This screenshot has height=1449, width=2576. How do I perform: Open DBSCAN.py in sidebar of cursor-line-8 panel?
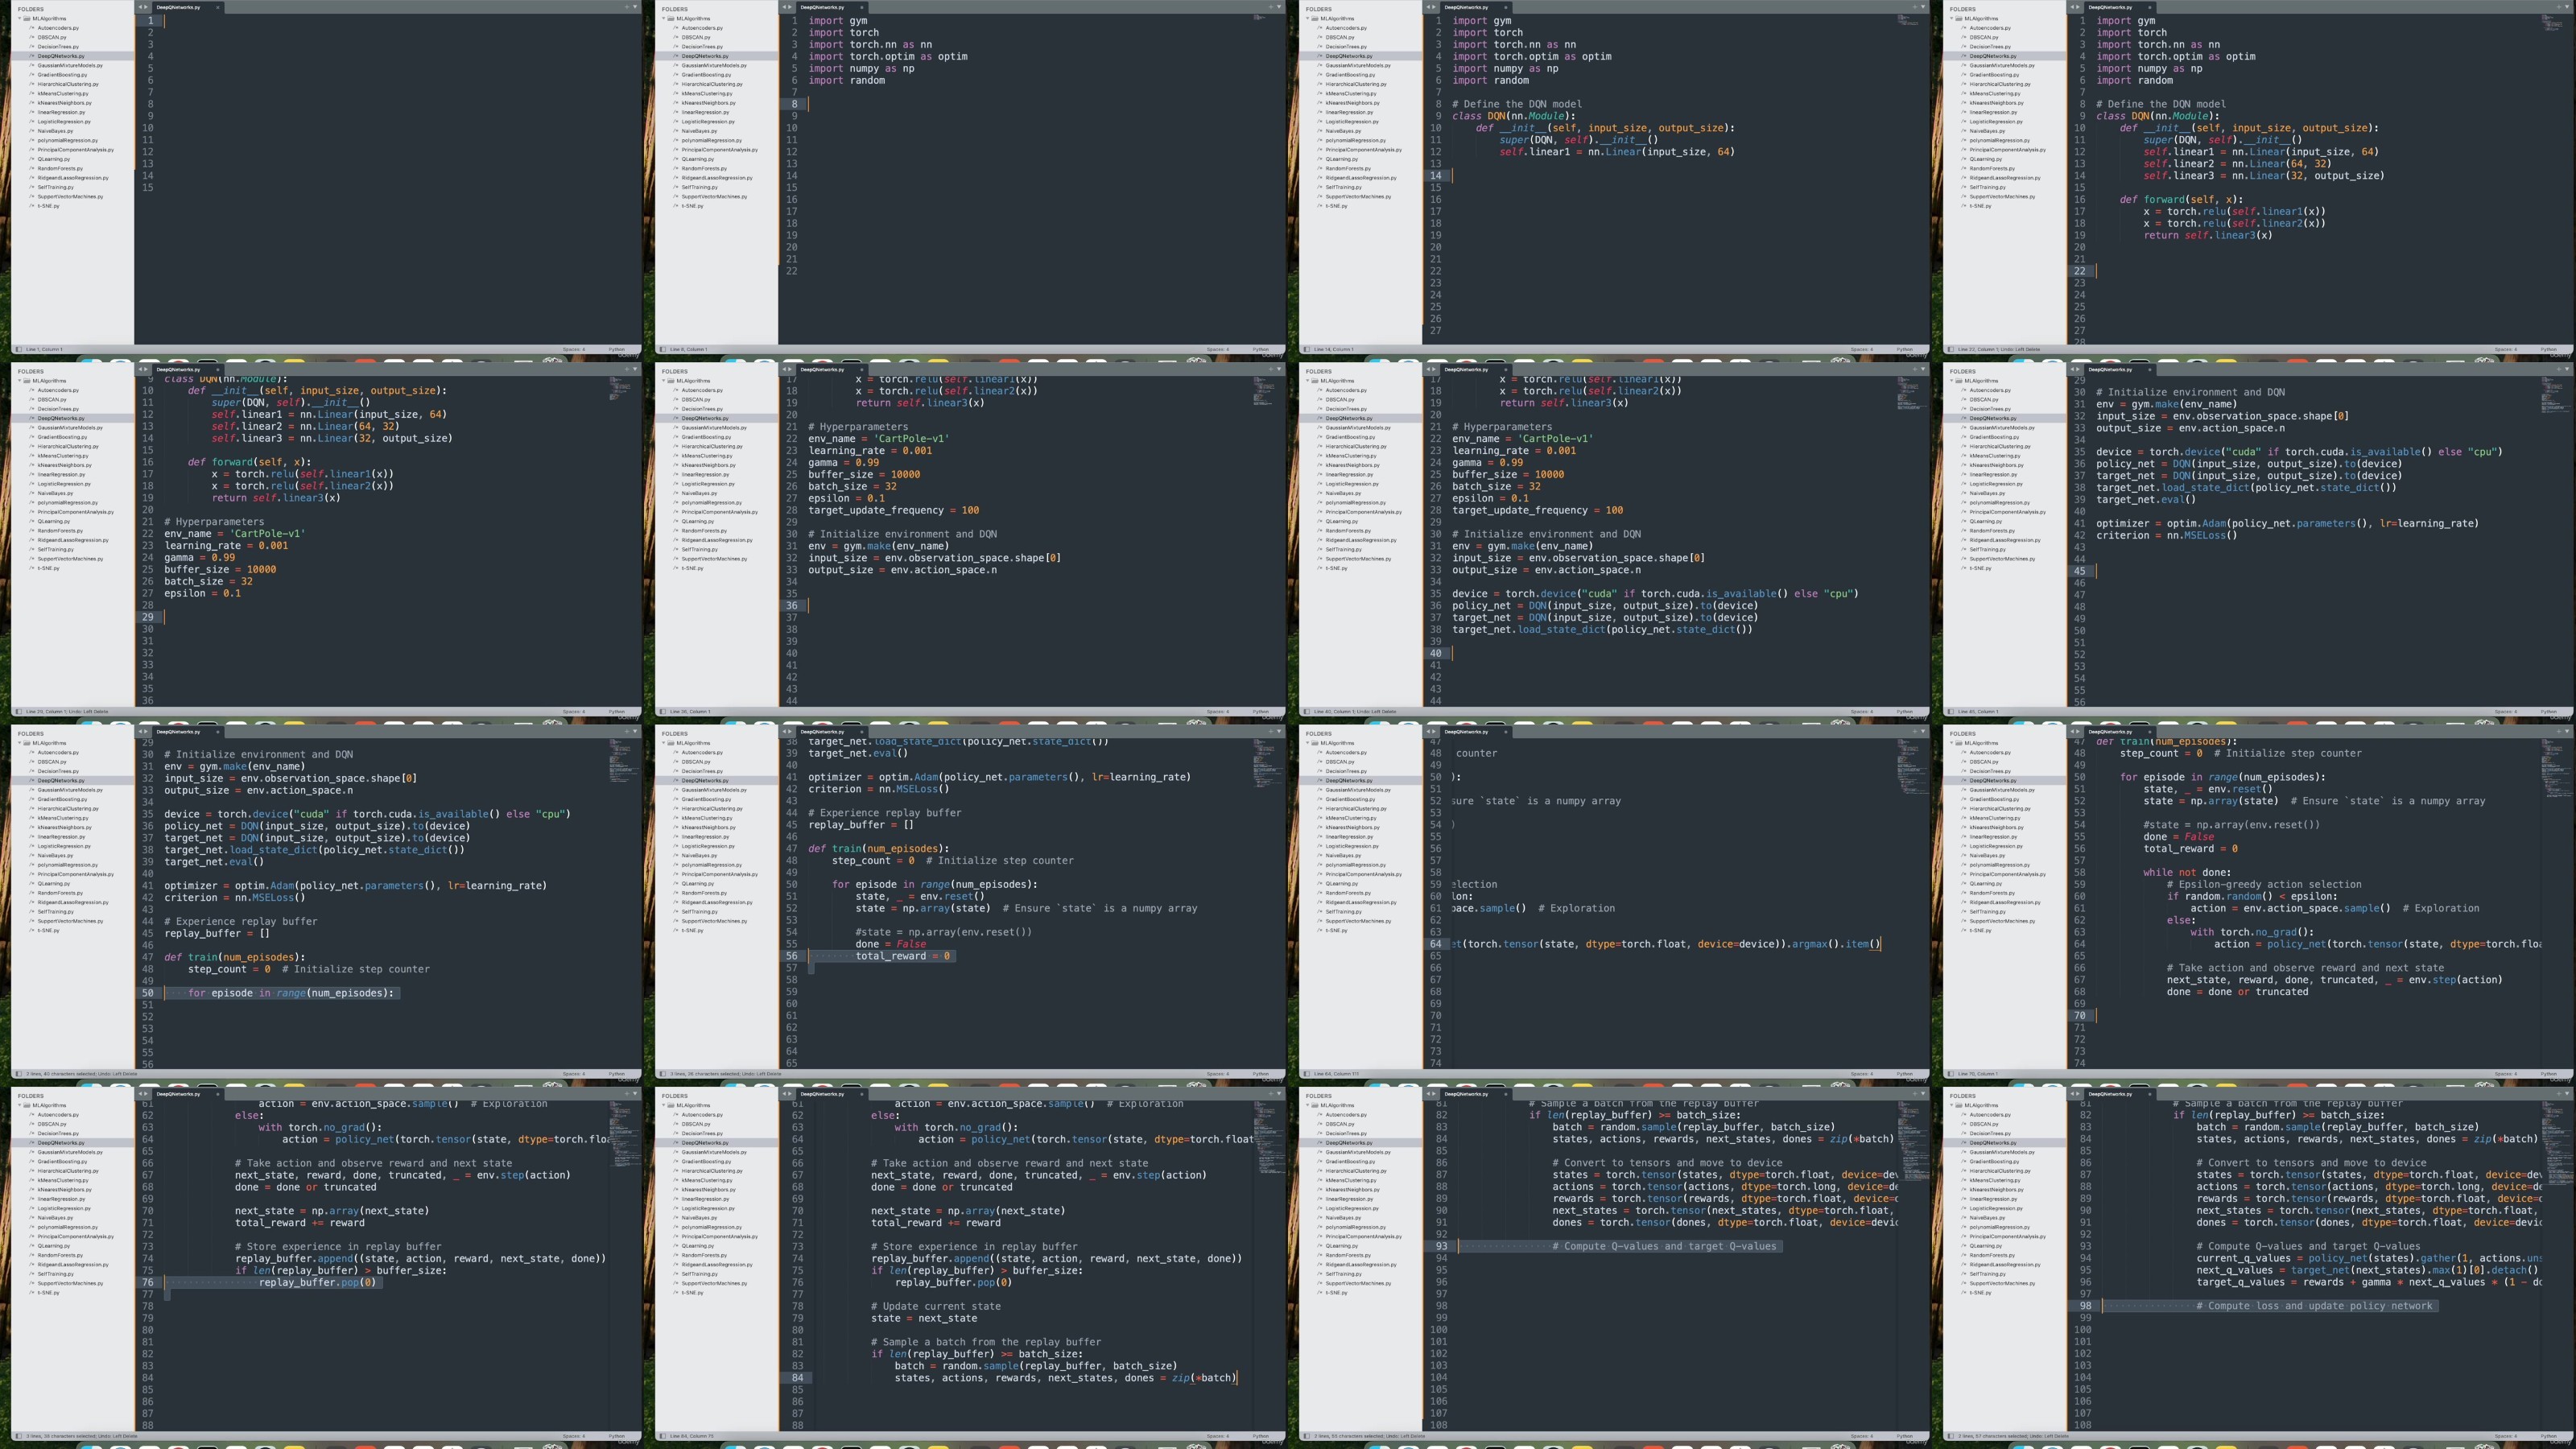click(696, 37)
